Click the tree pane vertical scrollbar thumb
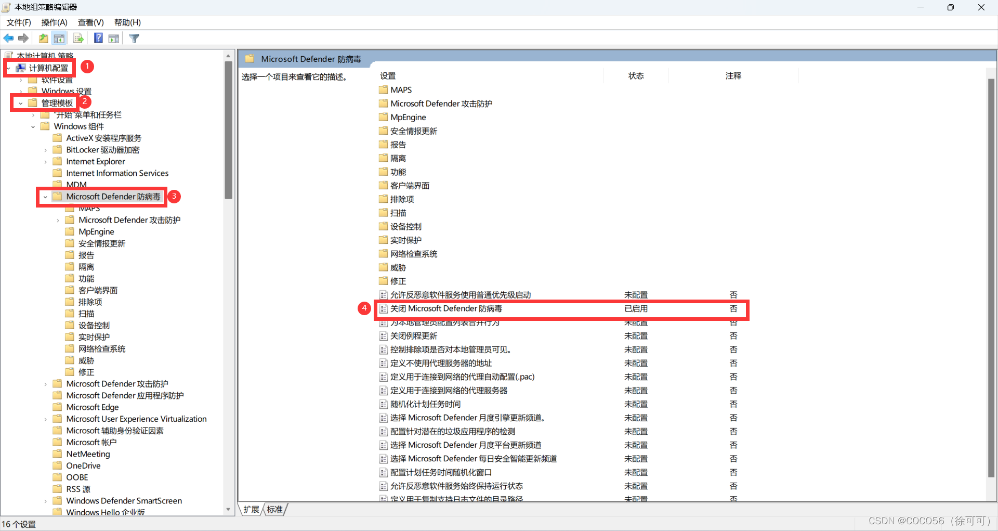The width and height of the screenshot is (998, 531). [228, 130]
